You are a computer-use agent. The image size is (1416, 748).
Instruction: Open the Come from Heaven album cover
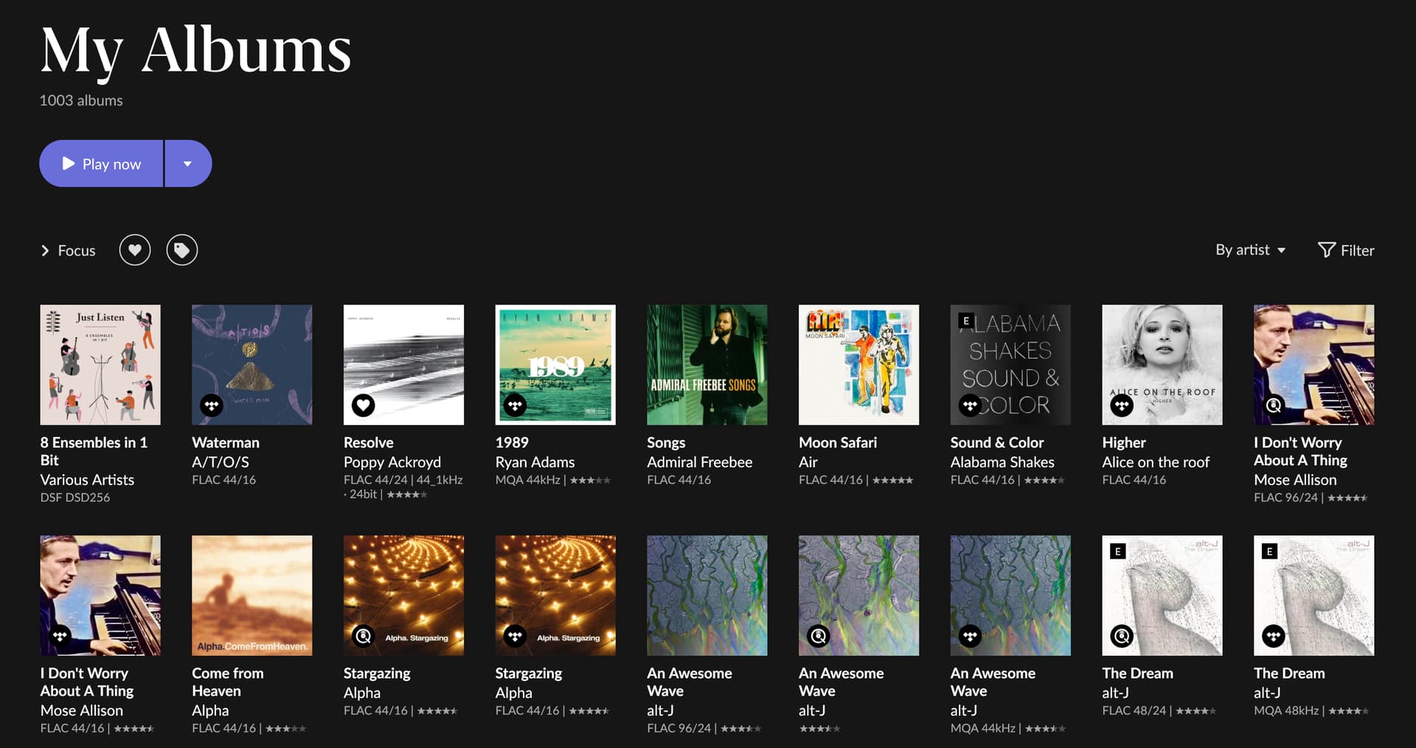pyautogui.click(x=252, y=595)
